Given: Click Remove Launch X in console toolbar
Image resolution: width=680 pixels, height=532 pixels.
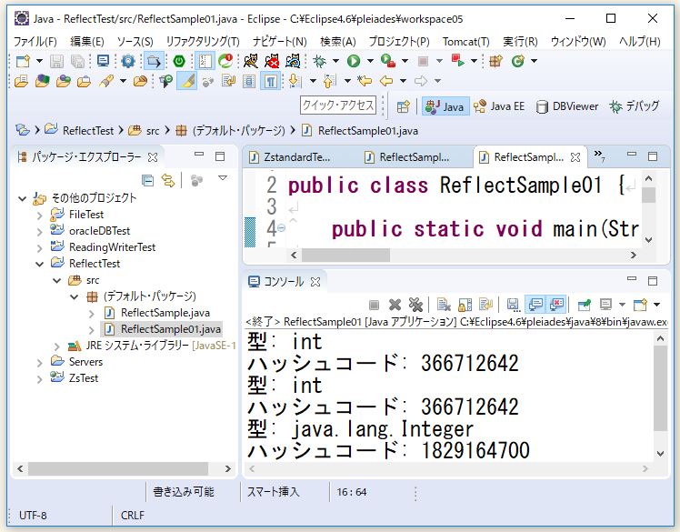Looking at the screenshot, I should 395,305.
